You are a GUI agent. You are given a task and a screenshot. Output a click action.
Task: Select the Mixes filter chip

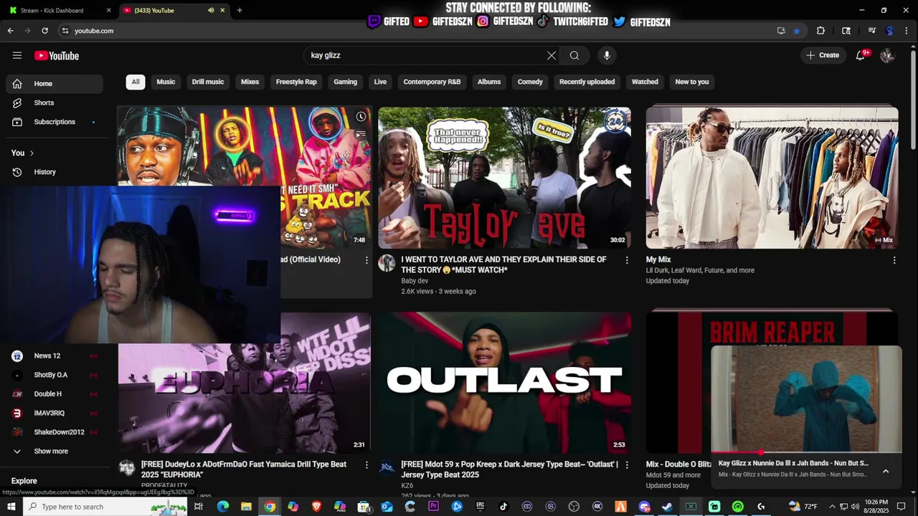[x=250, y=82]
